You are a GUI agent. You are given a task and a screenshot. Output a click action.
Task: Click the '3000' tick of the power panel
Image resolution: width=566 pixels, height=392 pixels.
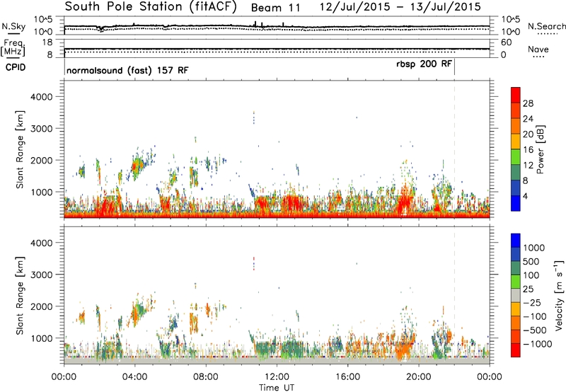point(41,129)
